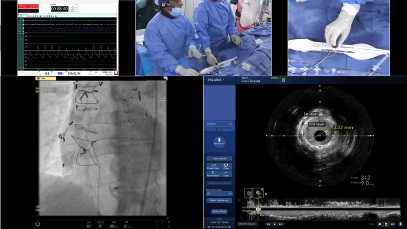The height and width of the screenshot is (229, 407).
Task: Select the '2nd layer' annotation
Action: 317,124
